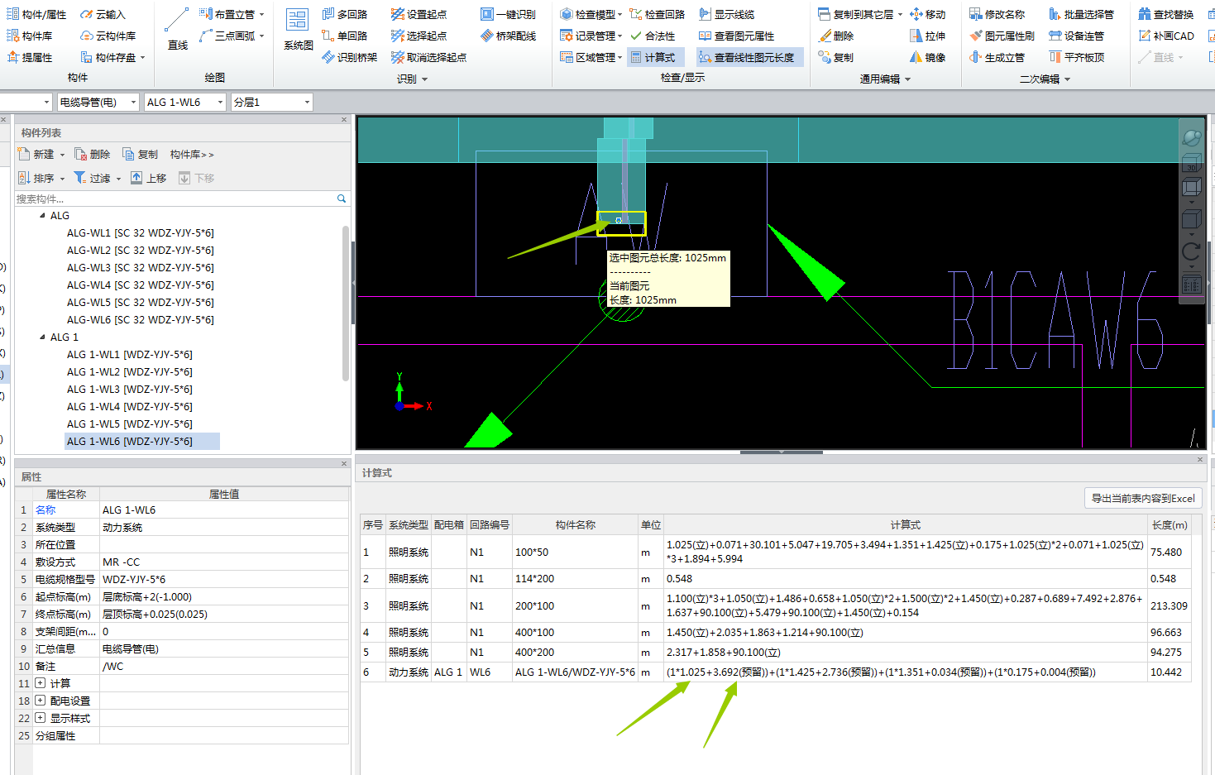
Task: Open the 构件库 component library
Action: 30,36
